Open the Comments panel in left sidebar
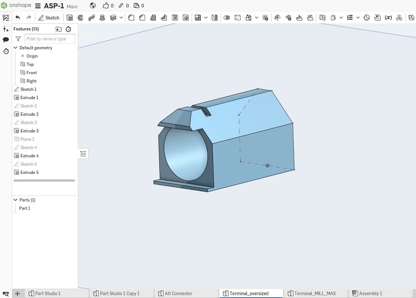 point(6,40)
